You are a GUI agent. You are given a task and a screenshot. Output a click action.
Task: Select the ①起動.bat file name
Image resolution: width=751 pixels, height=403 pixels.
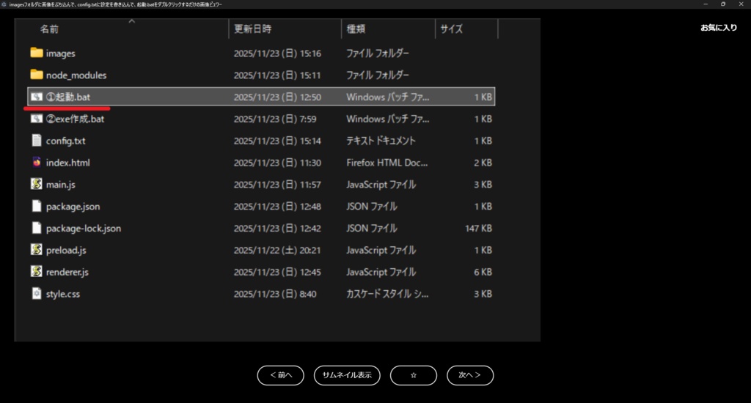coord(68,97)
